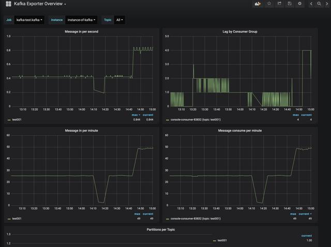Viewport: 331px width, 247px height.
Task: Star this dashboard as favorite
Action: (x=269, y=4)
